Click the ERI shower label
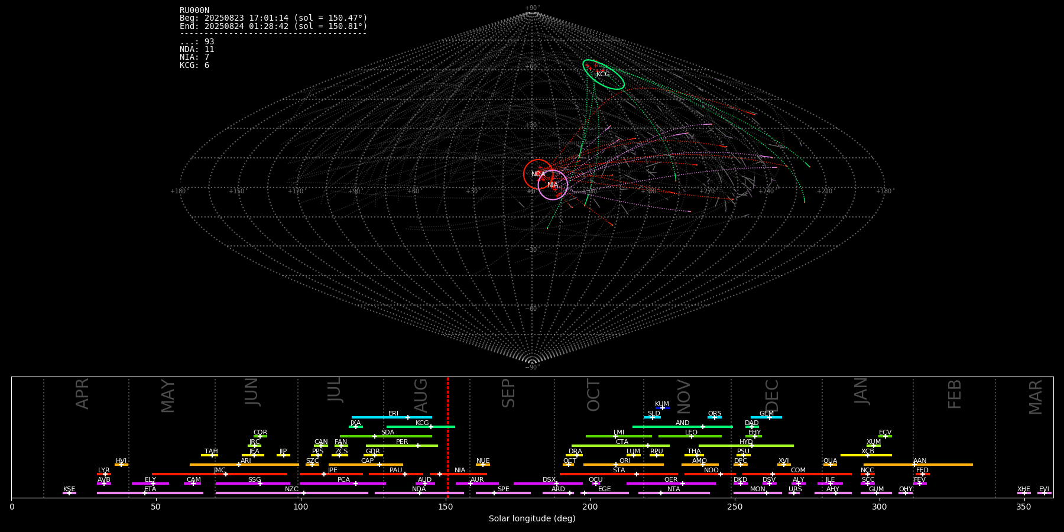1064x532 pixels. pyautogui.click(x=393, y=414)
